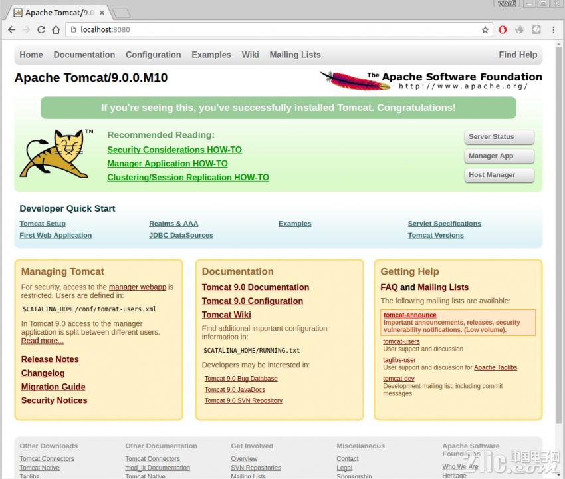565x479 pixels.
Task: Open Examples in the top navigation bar
Action: (211, 55)
